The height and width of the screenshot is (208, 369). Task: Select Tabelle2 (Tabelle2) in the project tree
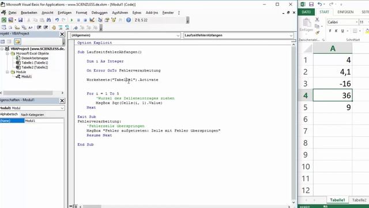[x=35, y=67]
